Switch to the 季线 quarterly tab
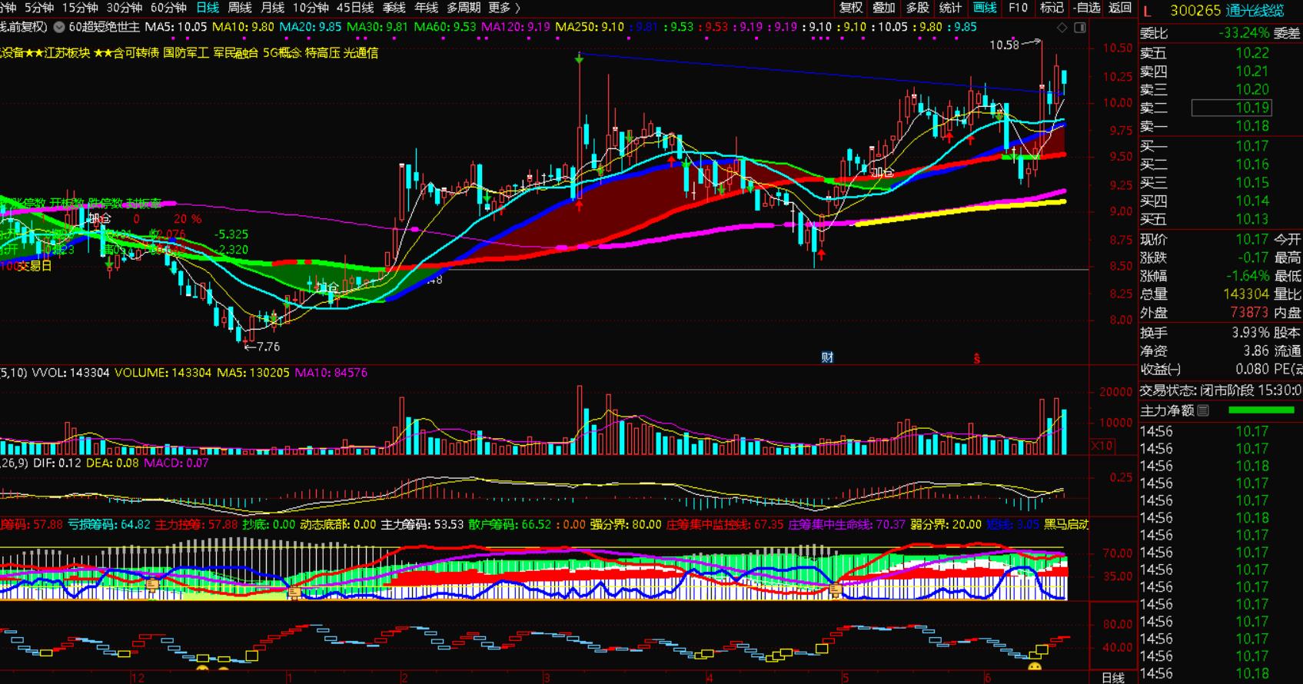Viewport: 1303px width, 684px height. coord(394,8)
